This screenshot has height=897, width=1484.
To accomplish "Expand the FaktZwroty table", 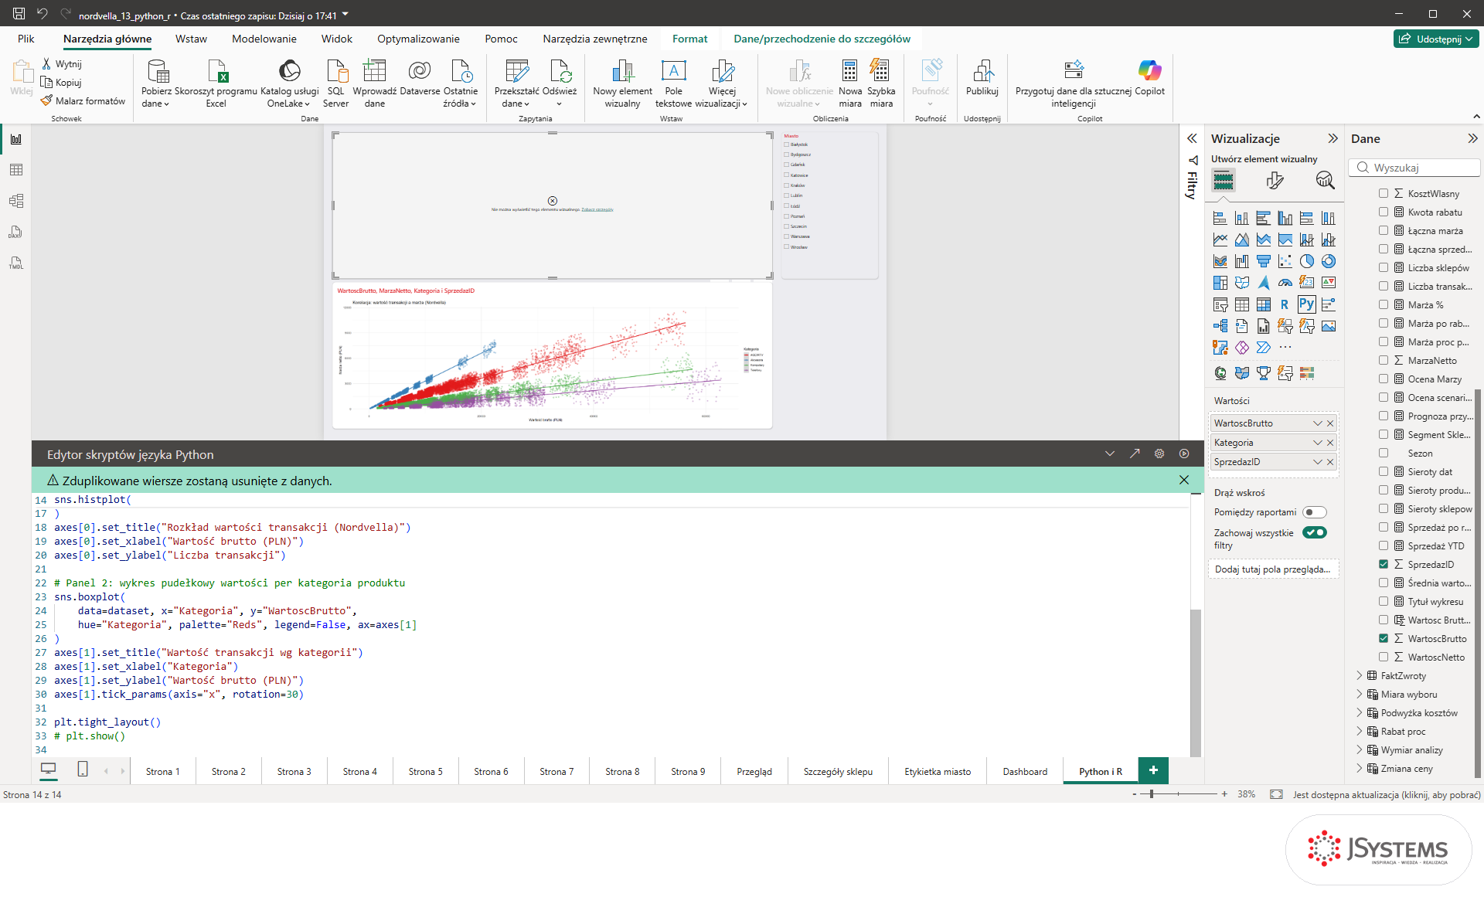I will tap(1360, 675).
